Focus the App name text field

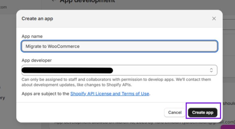(x=120, y=46)
